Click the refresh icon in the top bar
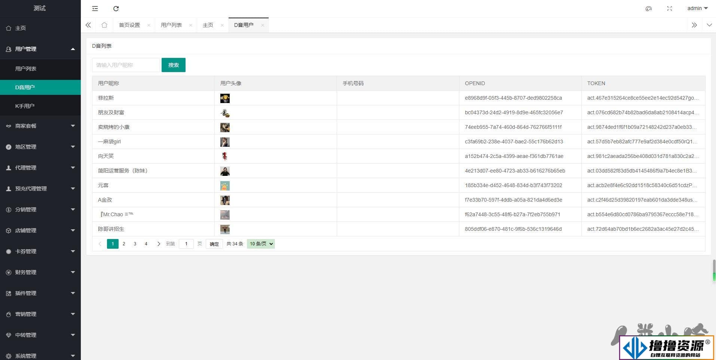 (x=116, y=8)
